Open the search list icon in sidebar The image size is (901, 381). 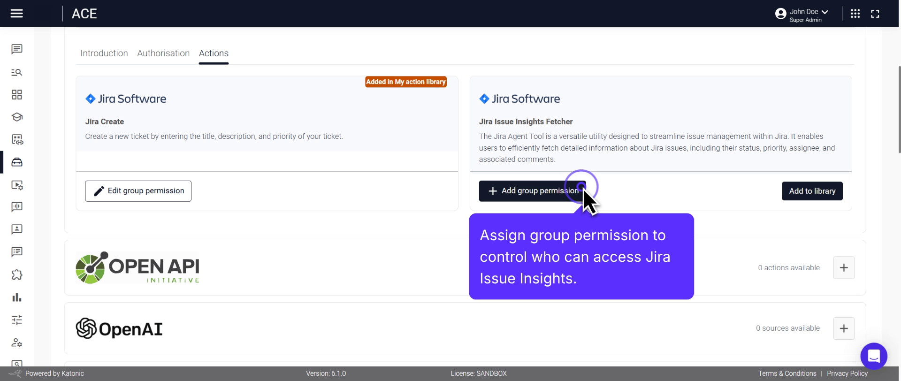[x=17, y=72]
